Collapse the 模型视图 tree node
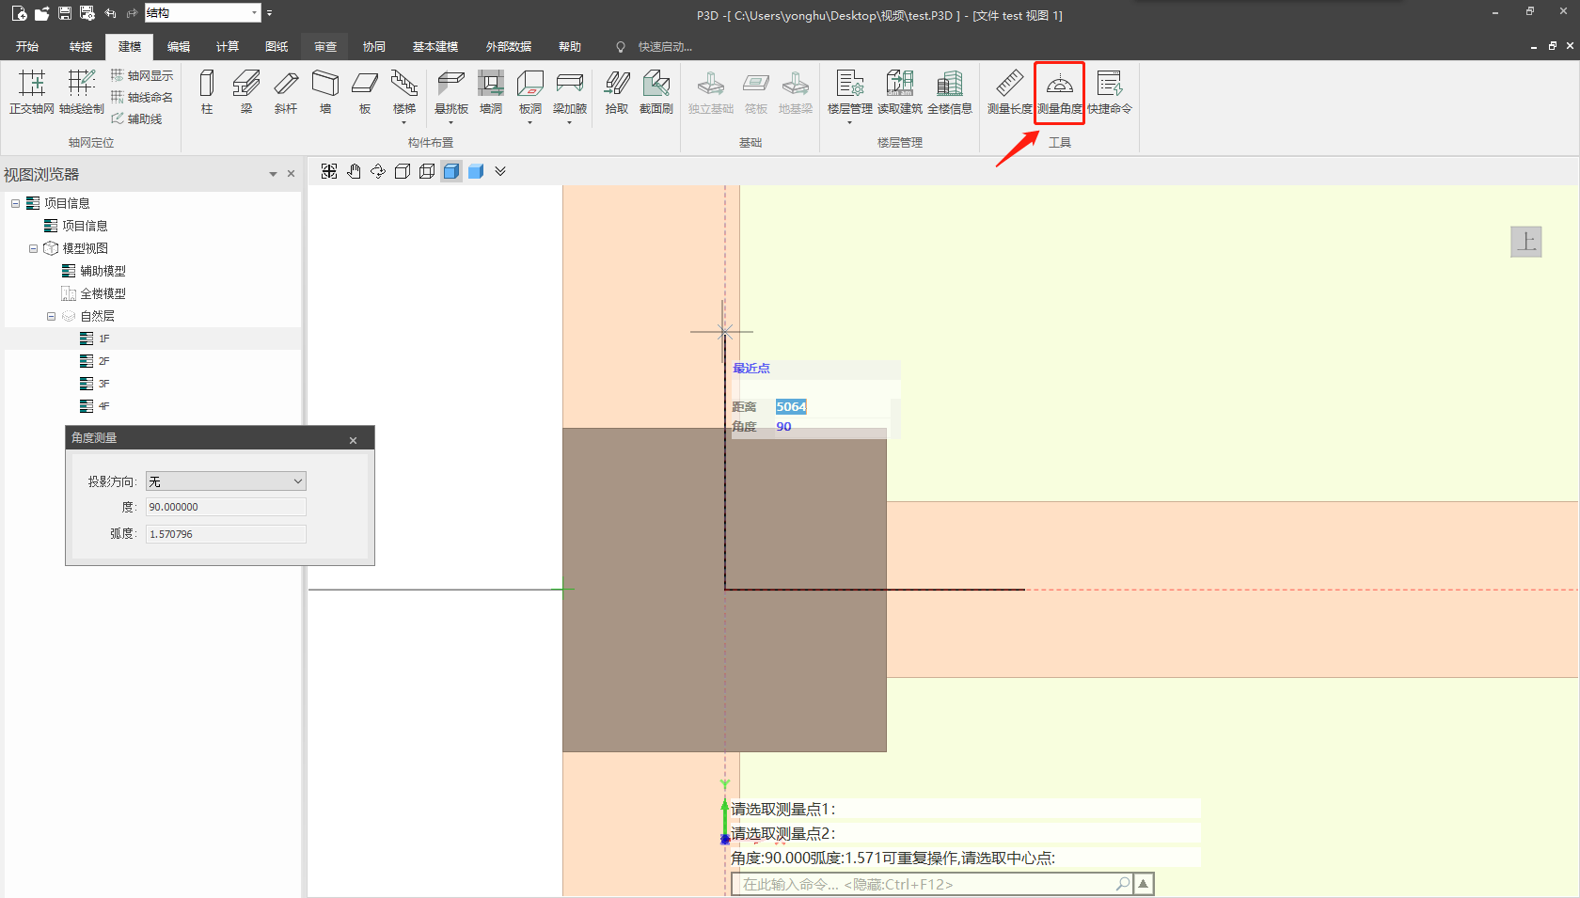1580x898 pixels. click(34, 249)
